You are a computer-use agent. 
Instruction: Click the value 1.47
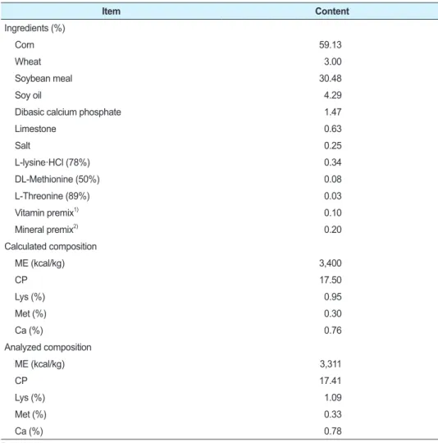coord(333,112)
